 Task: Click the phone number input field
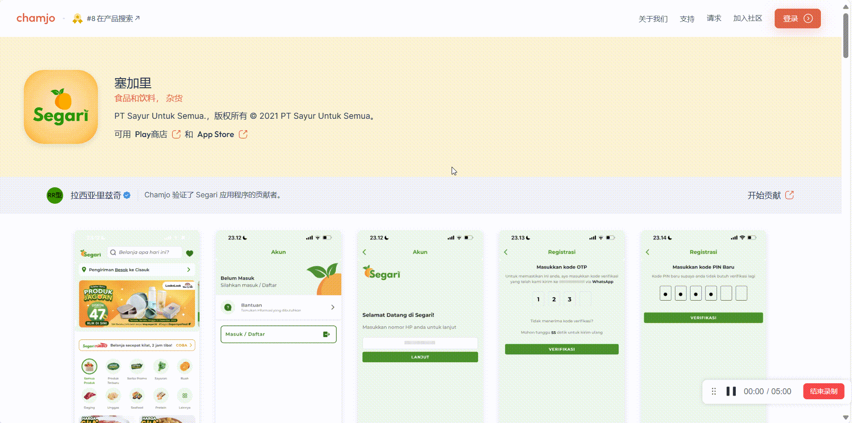(420, 343)
